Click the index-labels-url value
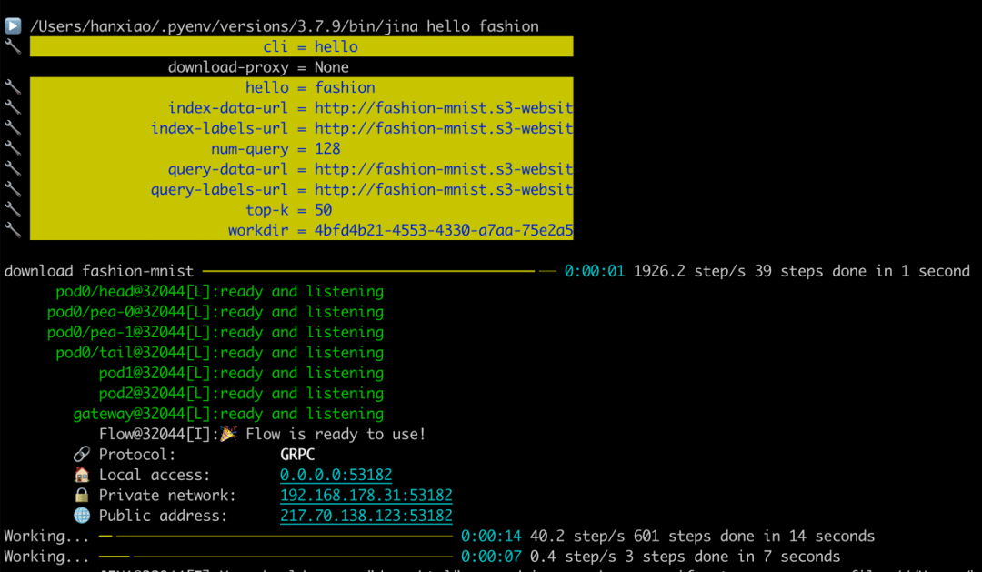The width and height of the screenshot is (982, 572). [x=443, y=128]
